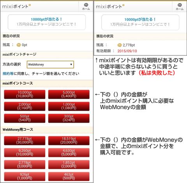Choose the 5,000pt (5,400円) charge button

69,94
